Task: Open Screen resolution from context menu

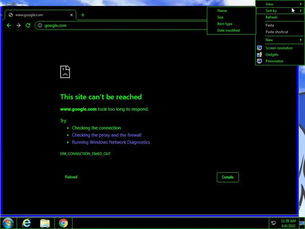Action: point(280,48)
